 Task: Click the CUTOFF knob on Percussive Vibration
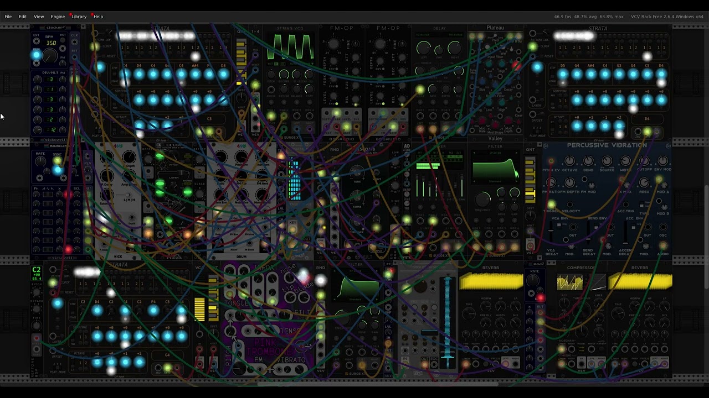[644, 161]
